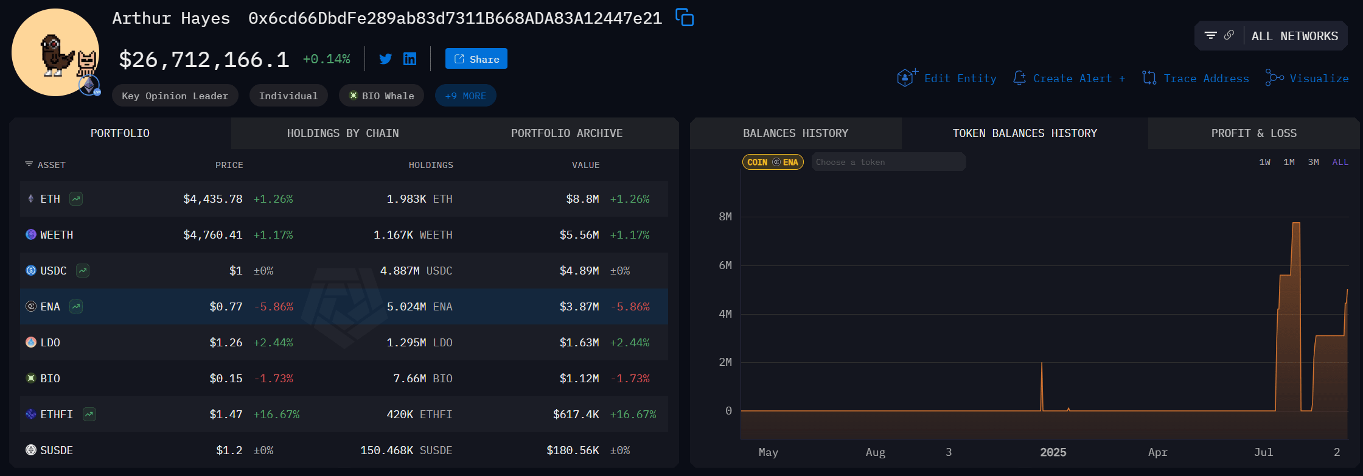Viewport: 1363px width, 476px height.
Task: Open the USDC price chart icon
Action: [x=83, y=271]
